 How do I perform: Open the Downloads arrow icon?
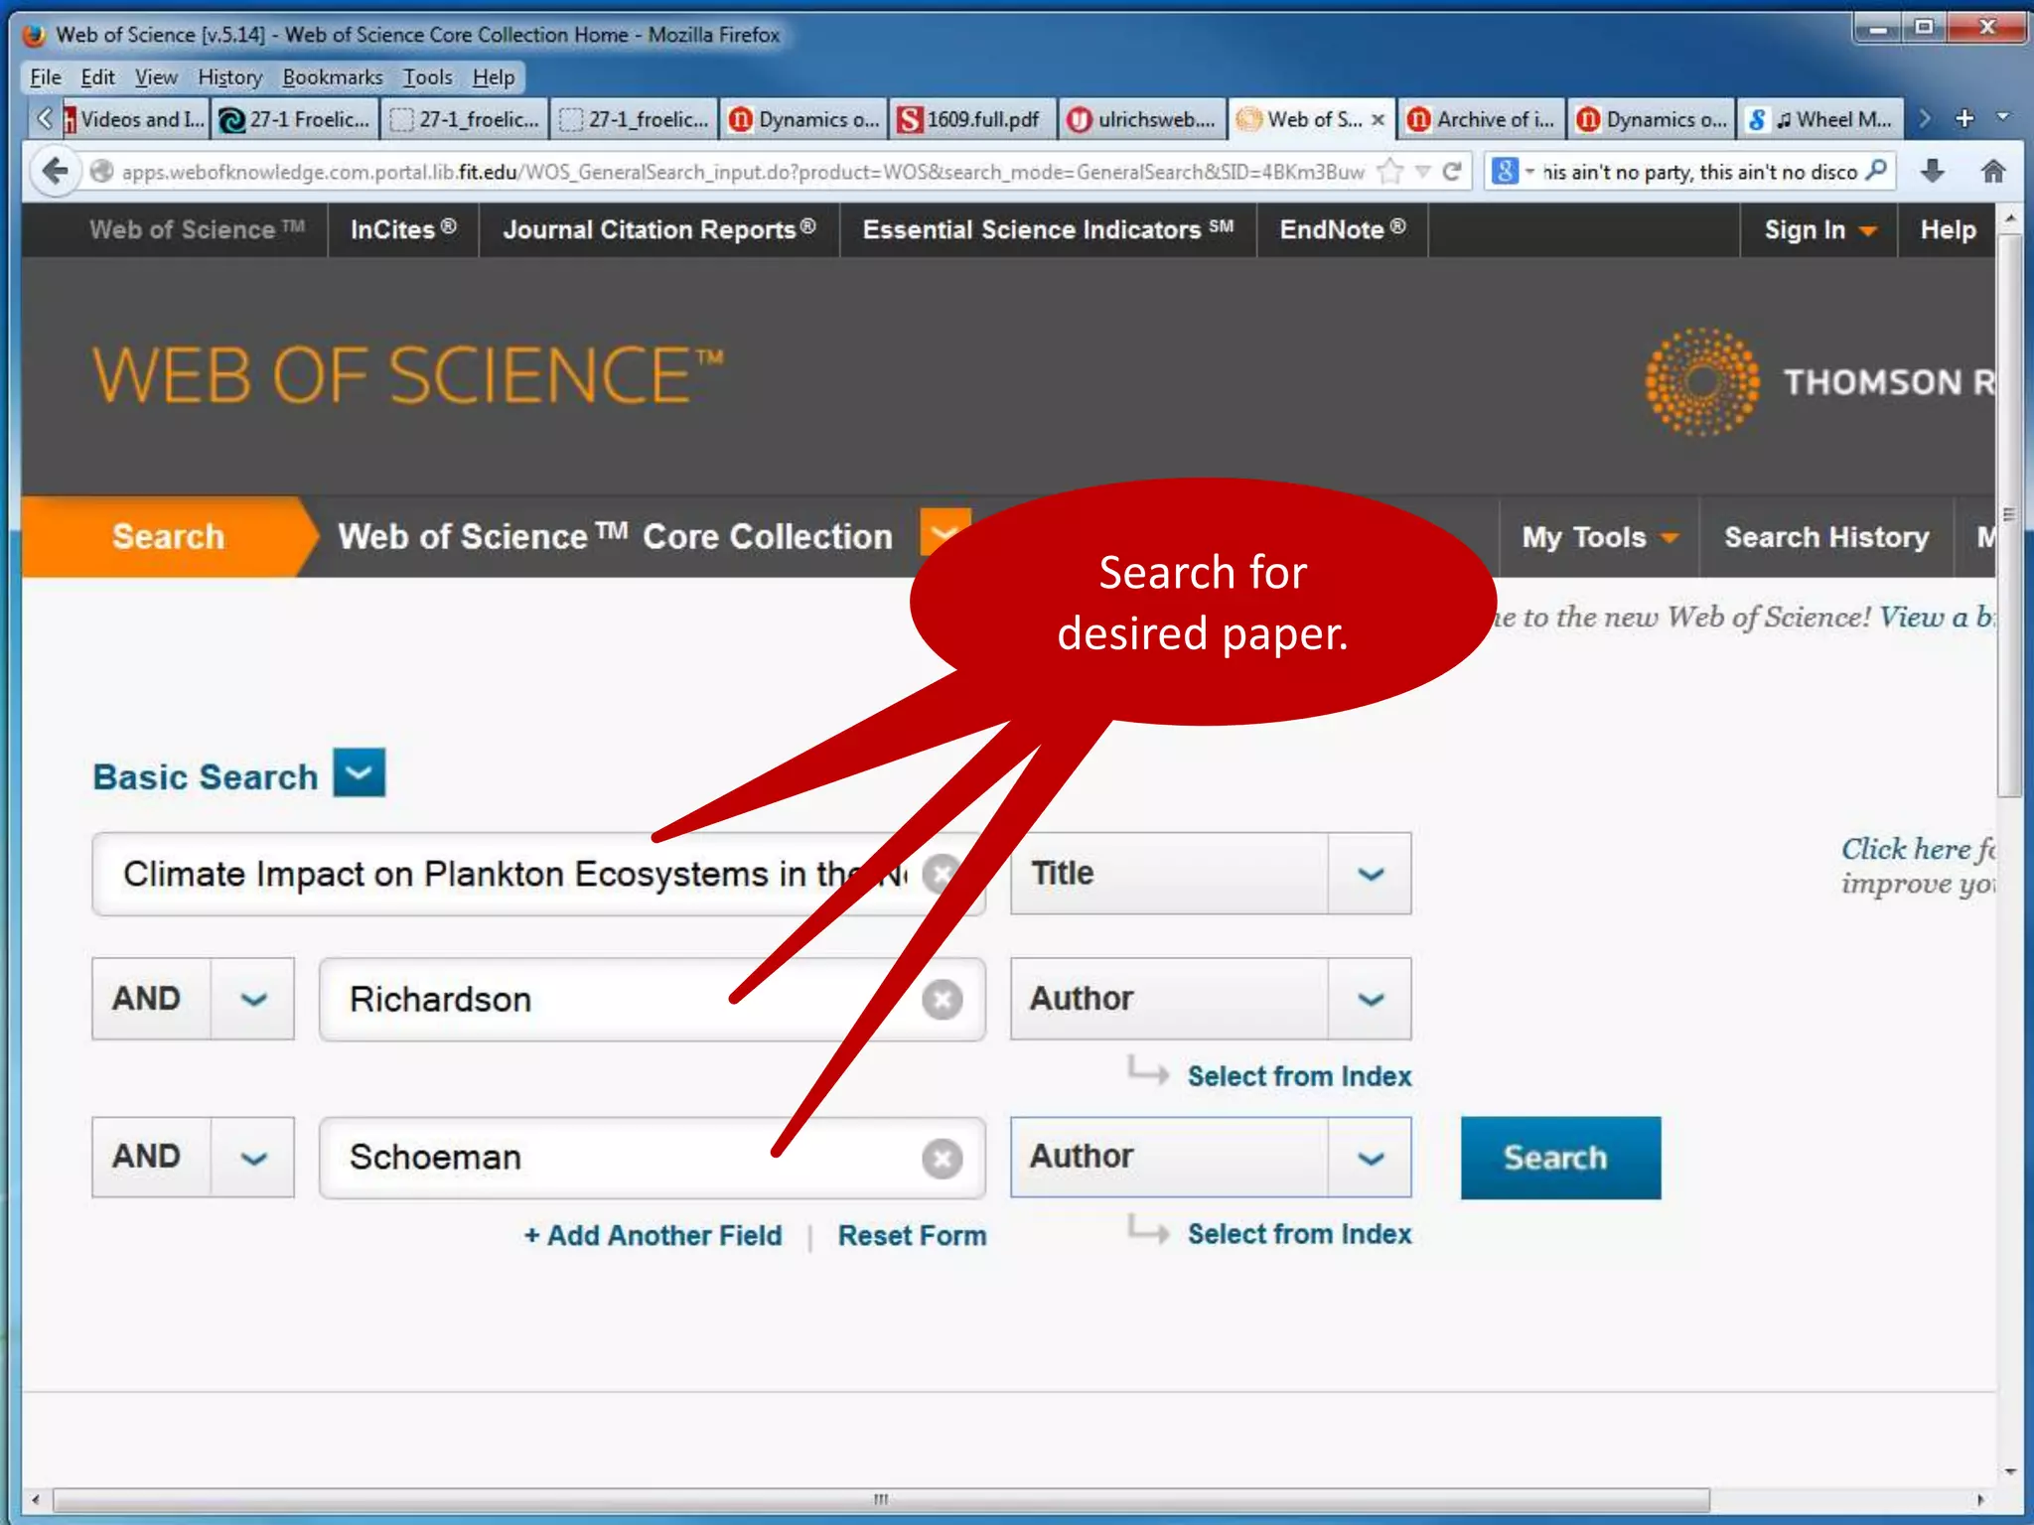click(1932, 171)
